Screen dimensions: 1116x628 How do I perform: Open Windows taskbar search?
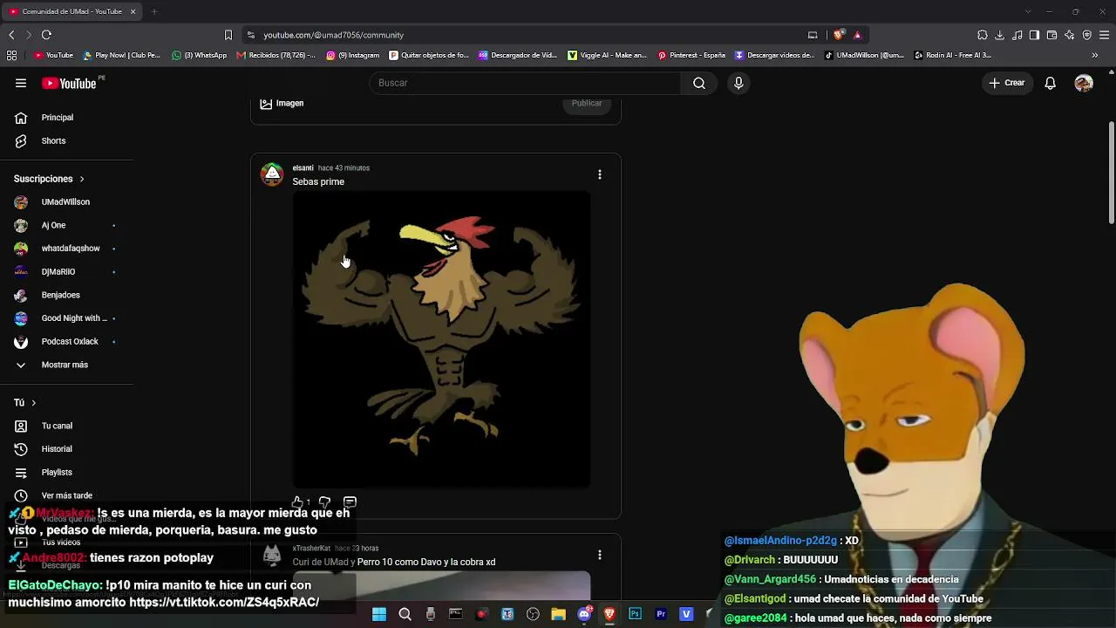pos(405,614)
